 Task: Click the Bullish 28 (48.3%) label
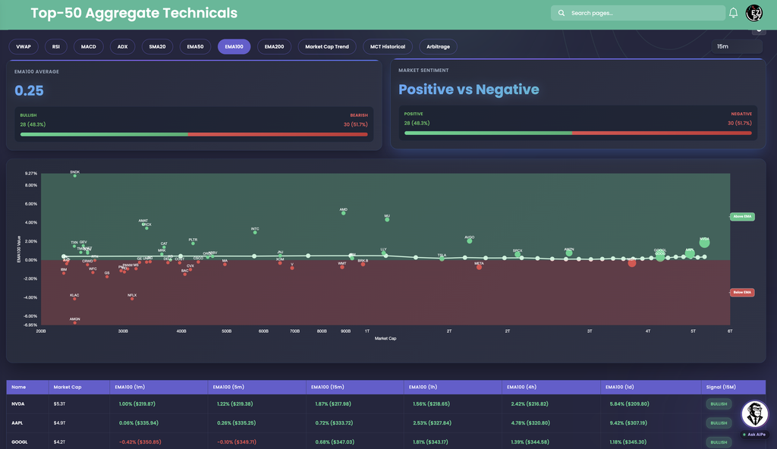(x=33, y=124)
